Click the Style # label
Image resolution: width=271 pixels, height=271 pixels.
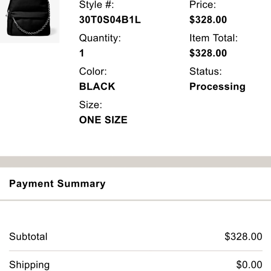coord(96,5)
